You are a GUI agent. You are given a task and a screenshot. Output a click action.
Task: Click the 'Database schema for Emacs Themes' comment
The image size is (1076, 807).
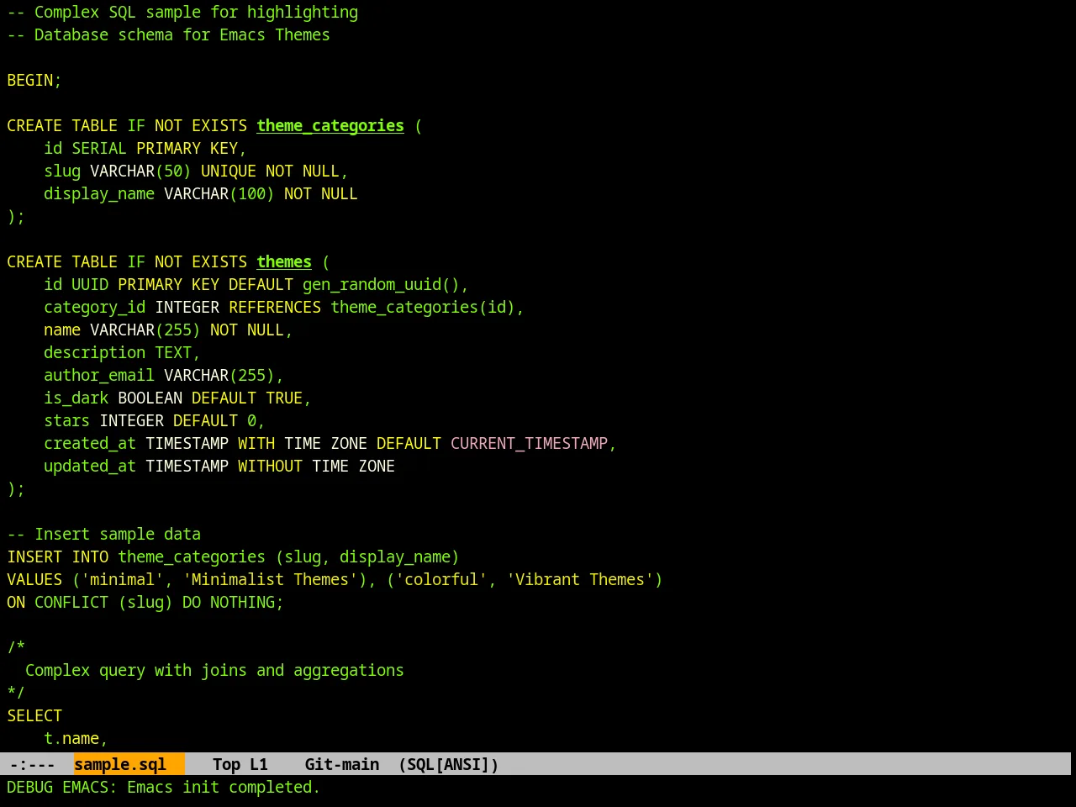point(168,34)
